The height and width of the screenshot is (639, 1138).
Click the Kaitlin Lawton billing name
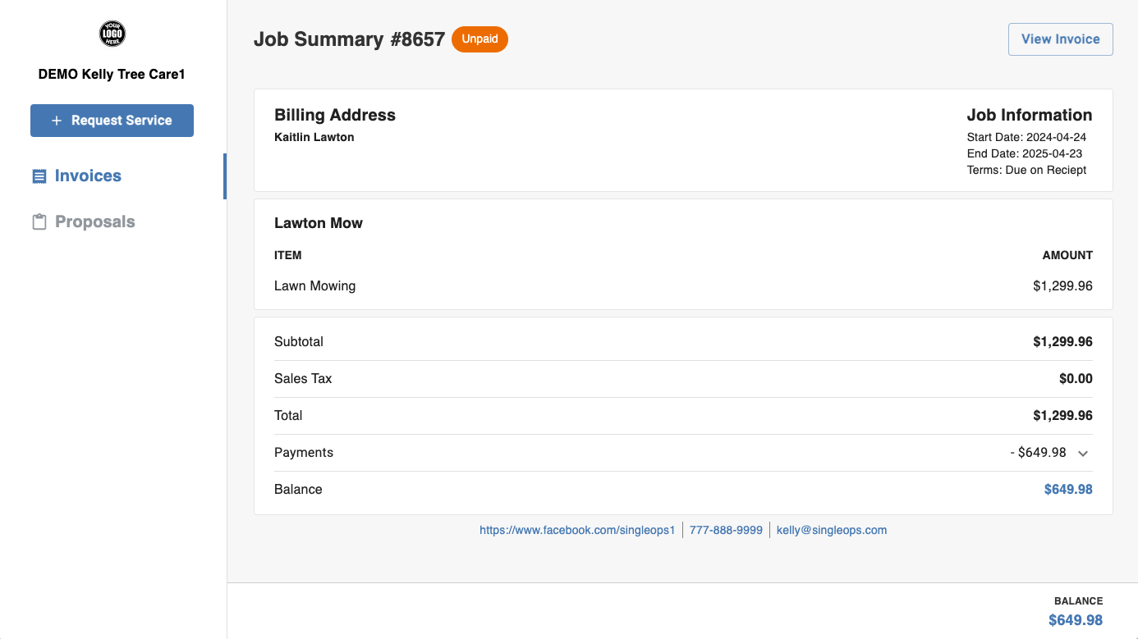[314, 137]
